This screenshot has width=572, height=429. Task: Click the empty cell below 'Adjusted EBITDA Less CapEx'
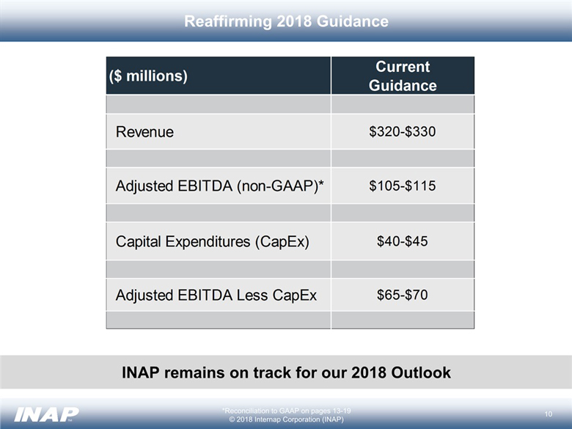(x=219, y=320)
